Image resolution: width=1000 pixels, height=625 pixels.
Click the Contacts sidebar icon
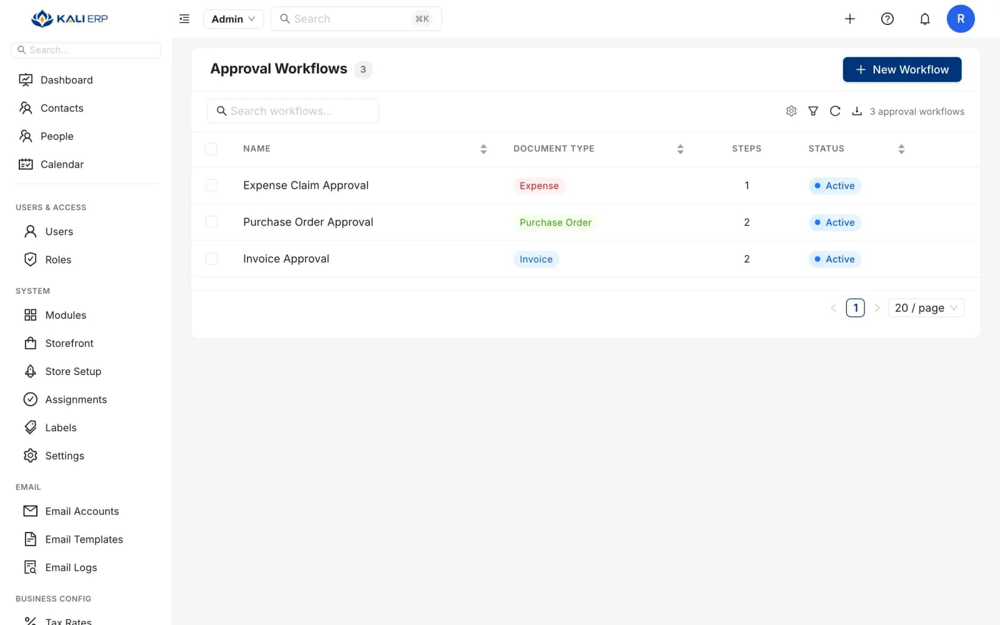(x=26, y=108)
